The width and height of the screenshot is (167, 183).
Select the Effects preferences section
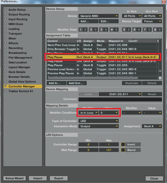click(x=13, y=43)
